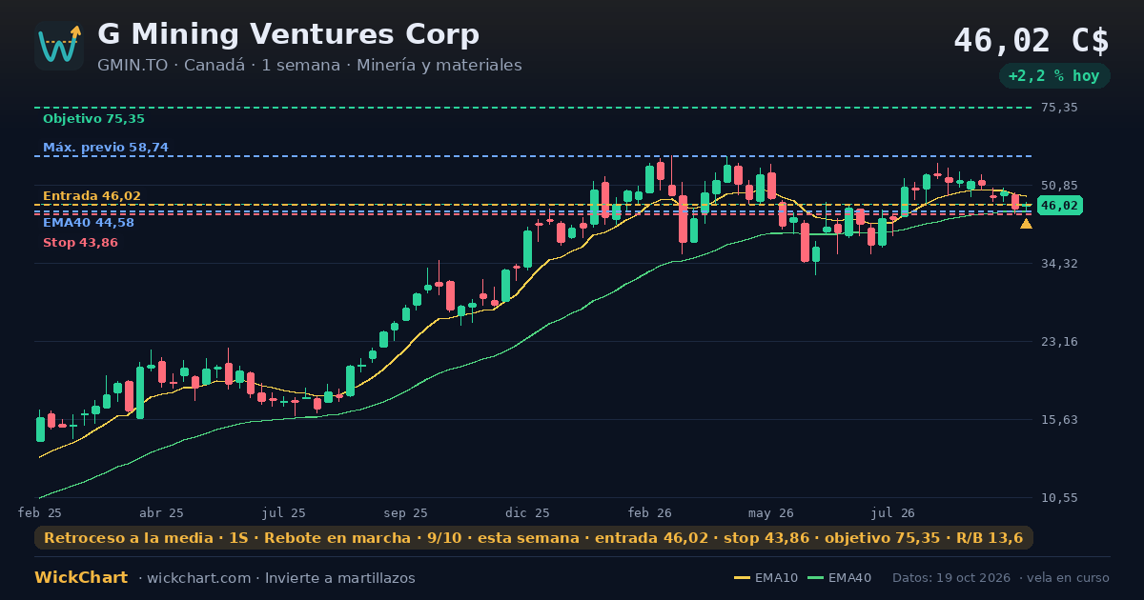This screenshot has height=600, width=1144.
Task: Select the G Mining Ventures Corp title
Action: (289, 34)
